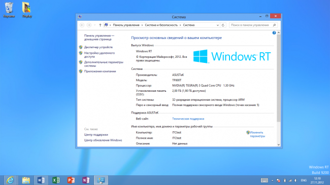Click the address bar computer icon

tap(106, 25)
